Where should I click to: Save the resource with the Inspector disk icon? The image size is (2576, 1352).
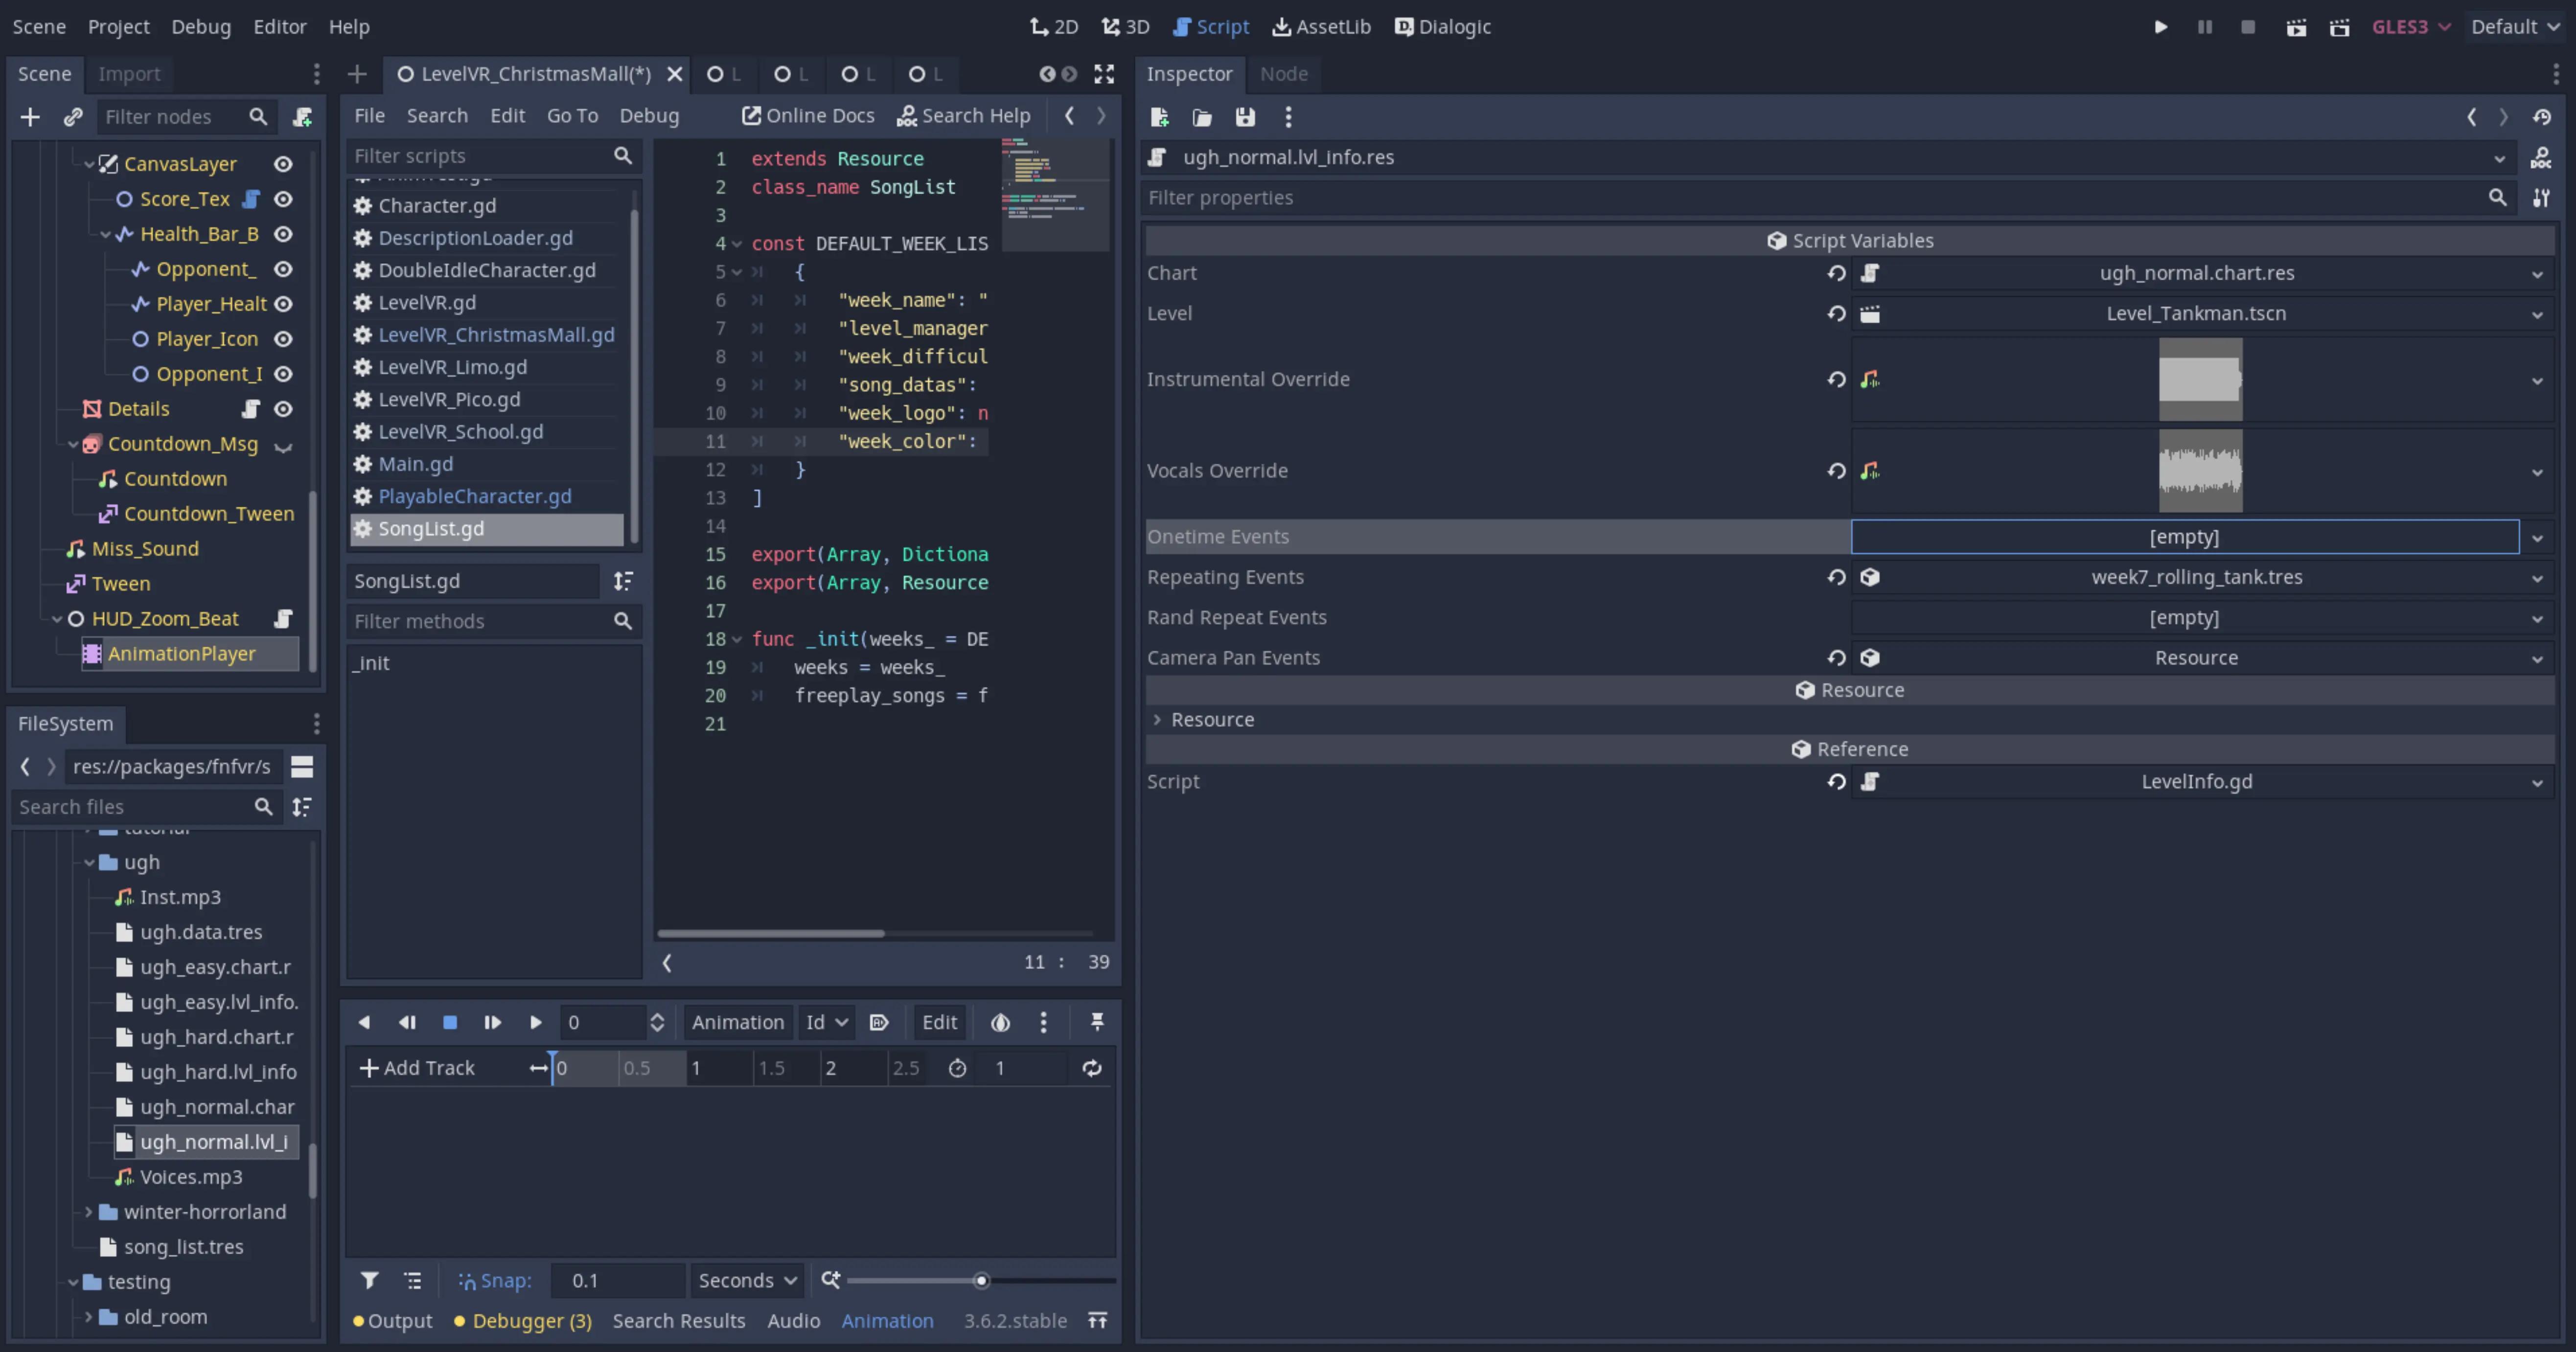1245,117
